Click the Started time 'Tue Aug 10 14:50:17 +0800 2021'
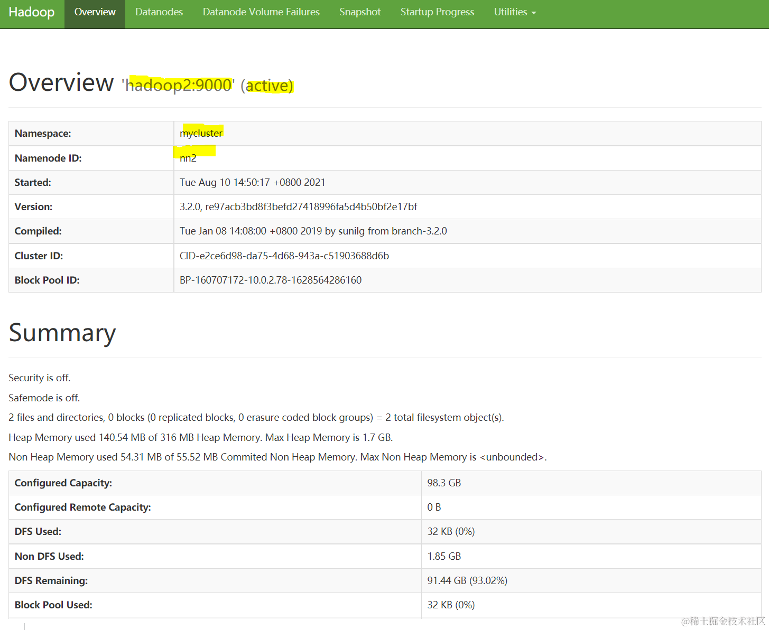 click(253, 182)
